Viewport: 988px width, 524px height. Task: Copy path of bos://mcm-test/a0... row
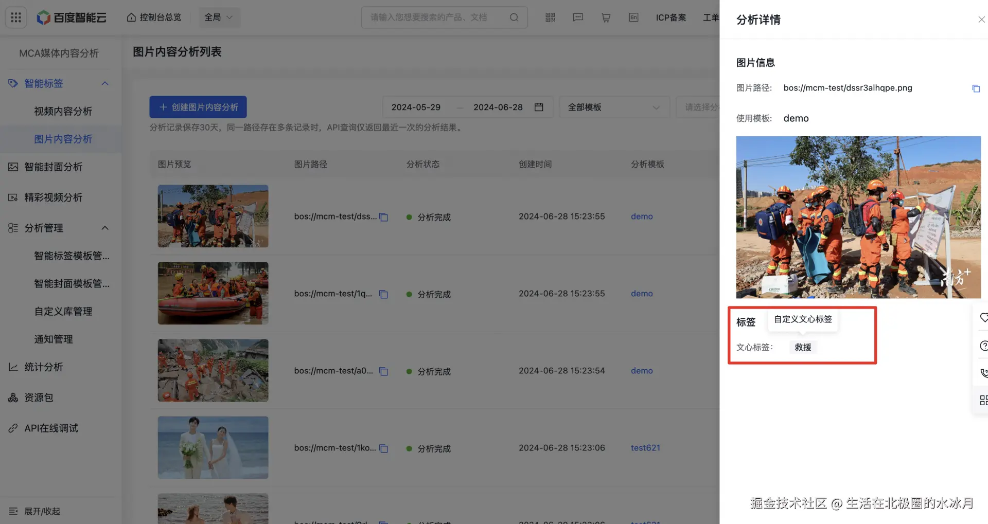tap(383, 371)
